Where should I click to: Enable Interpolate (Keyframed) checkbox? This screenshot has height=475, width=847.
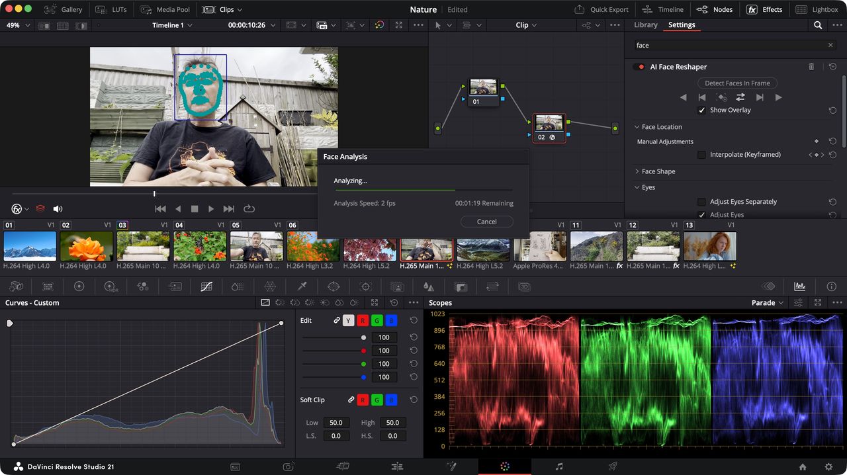pos(702,155)
